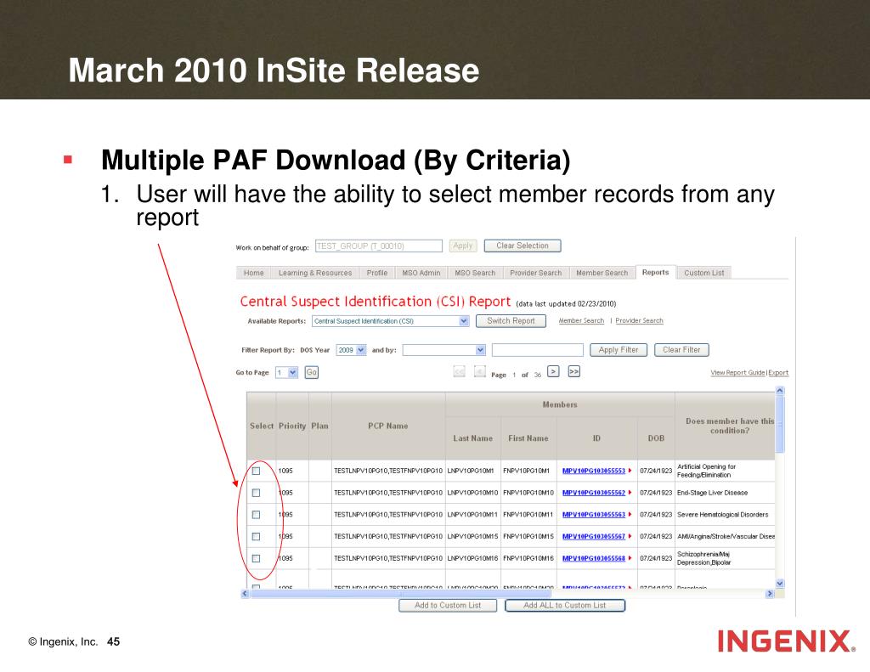Open member ID link MPV10PG103055562
Image resolution: width=870 pixels, height=672 pixels.
594,492
